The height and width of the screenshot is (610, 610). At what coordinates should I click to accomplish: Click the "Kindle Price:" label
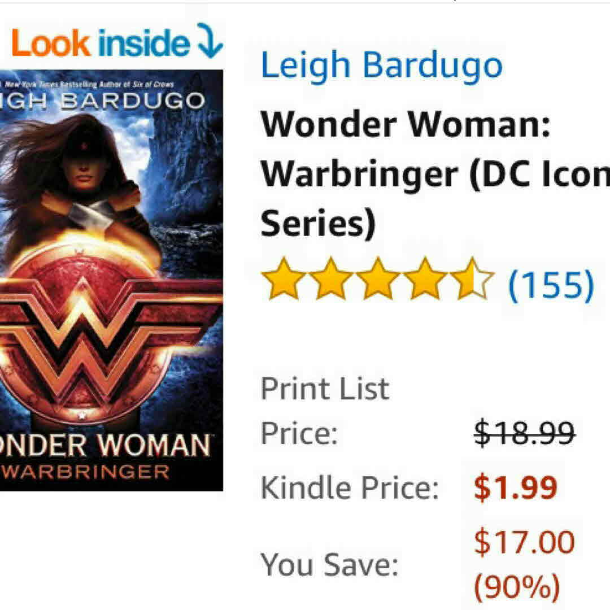350,487
